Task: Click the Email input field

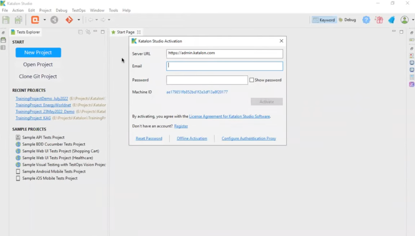Action: [224, 66]
